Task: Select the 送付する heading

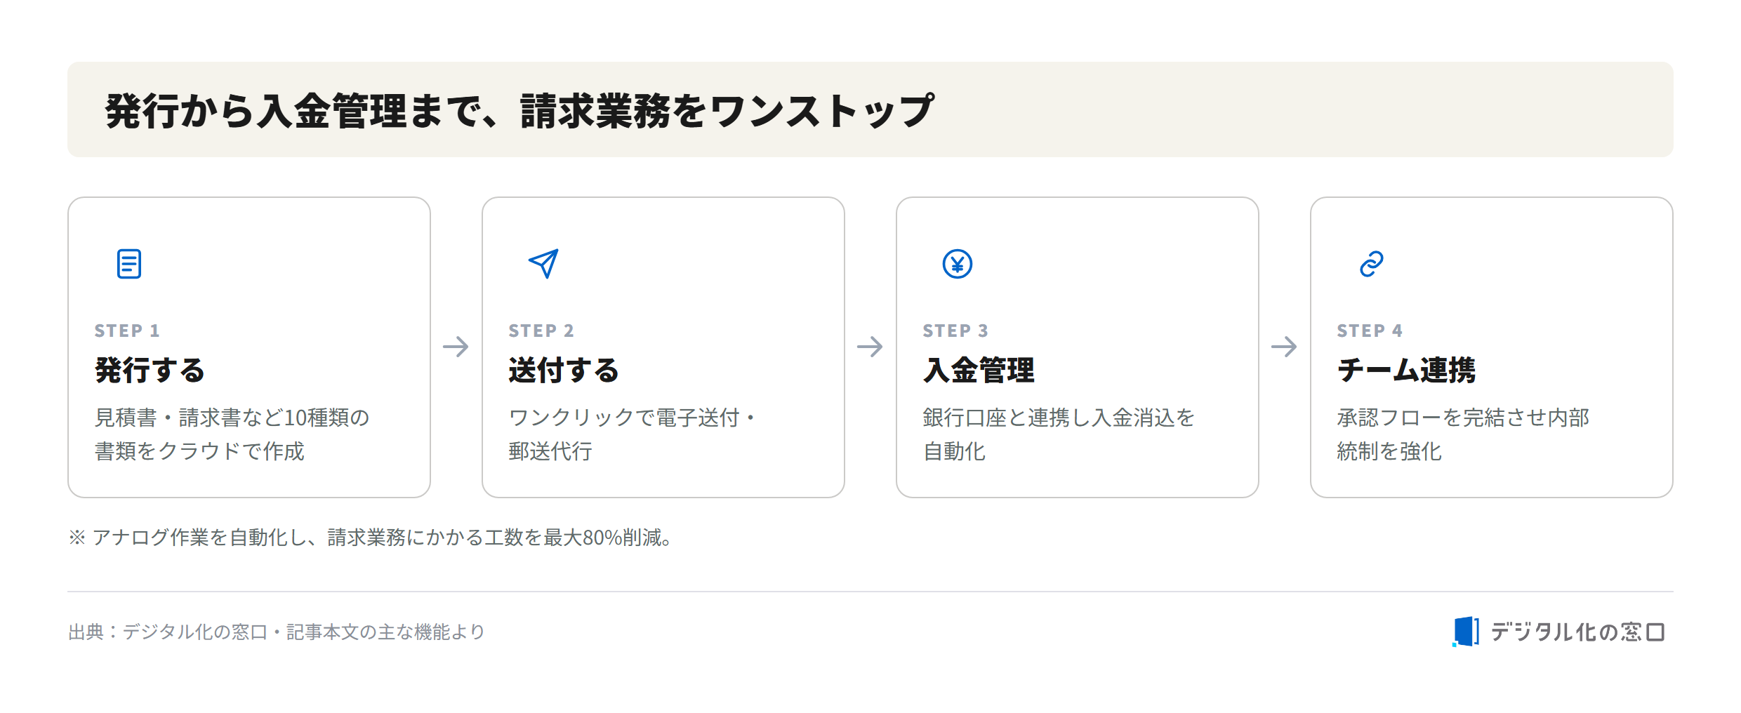Action: (x=564, y=370)
